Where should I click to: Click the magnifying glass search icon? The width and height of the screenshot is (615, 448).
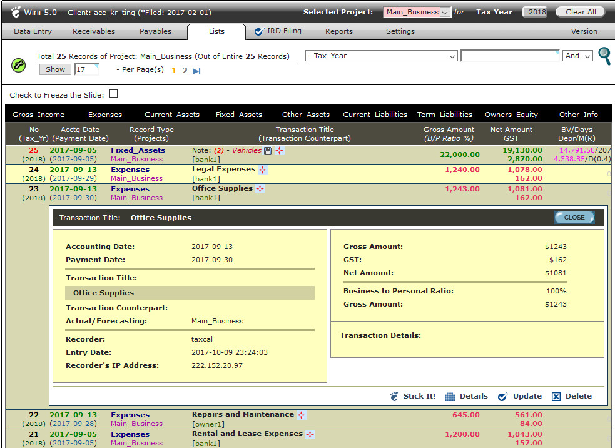pos(604,56)
